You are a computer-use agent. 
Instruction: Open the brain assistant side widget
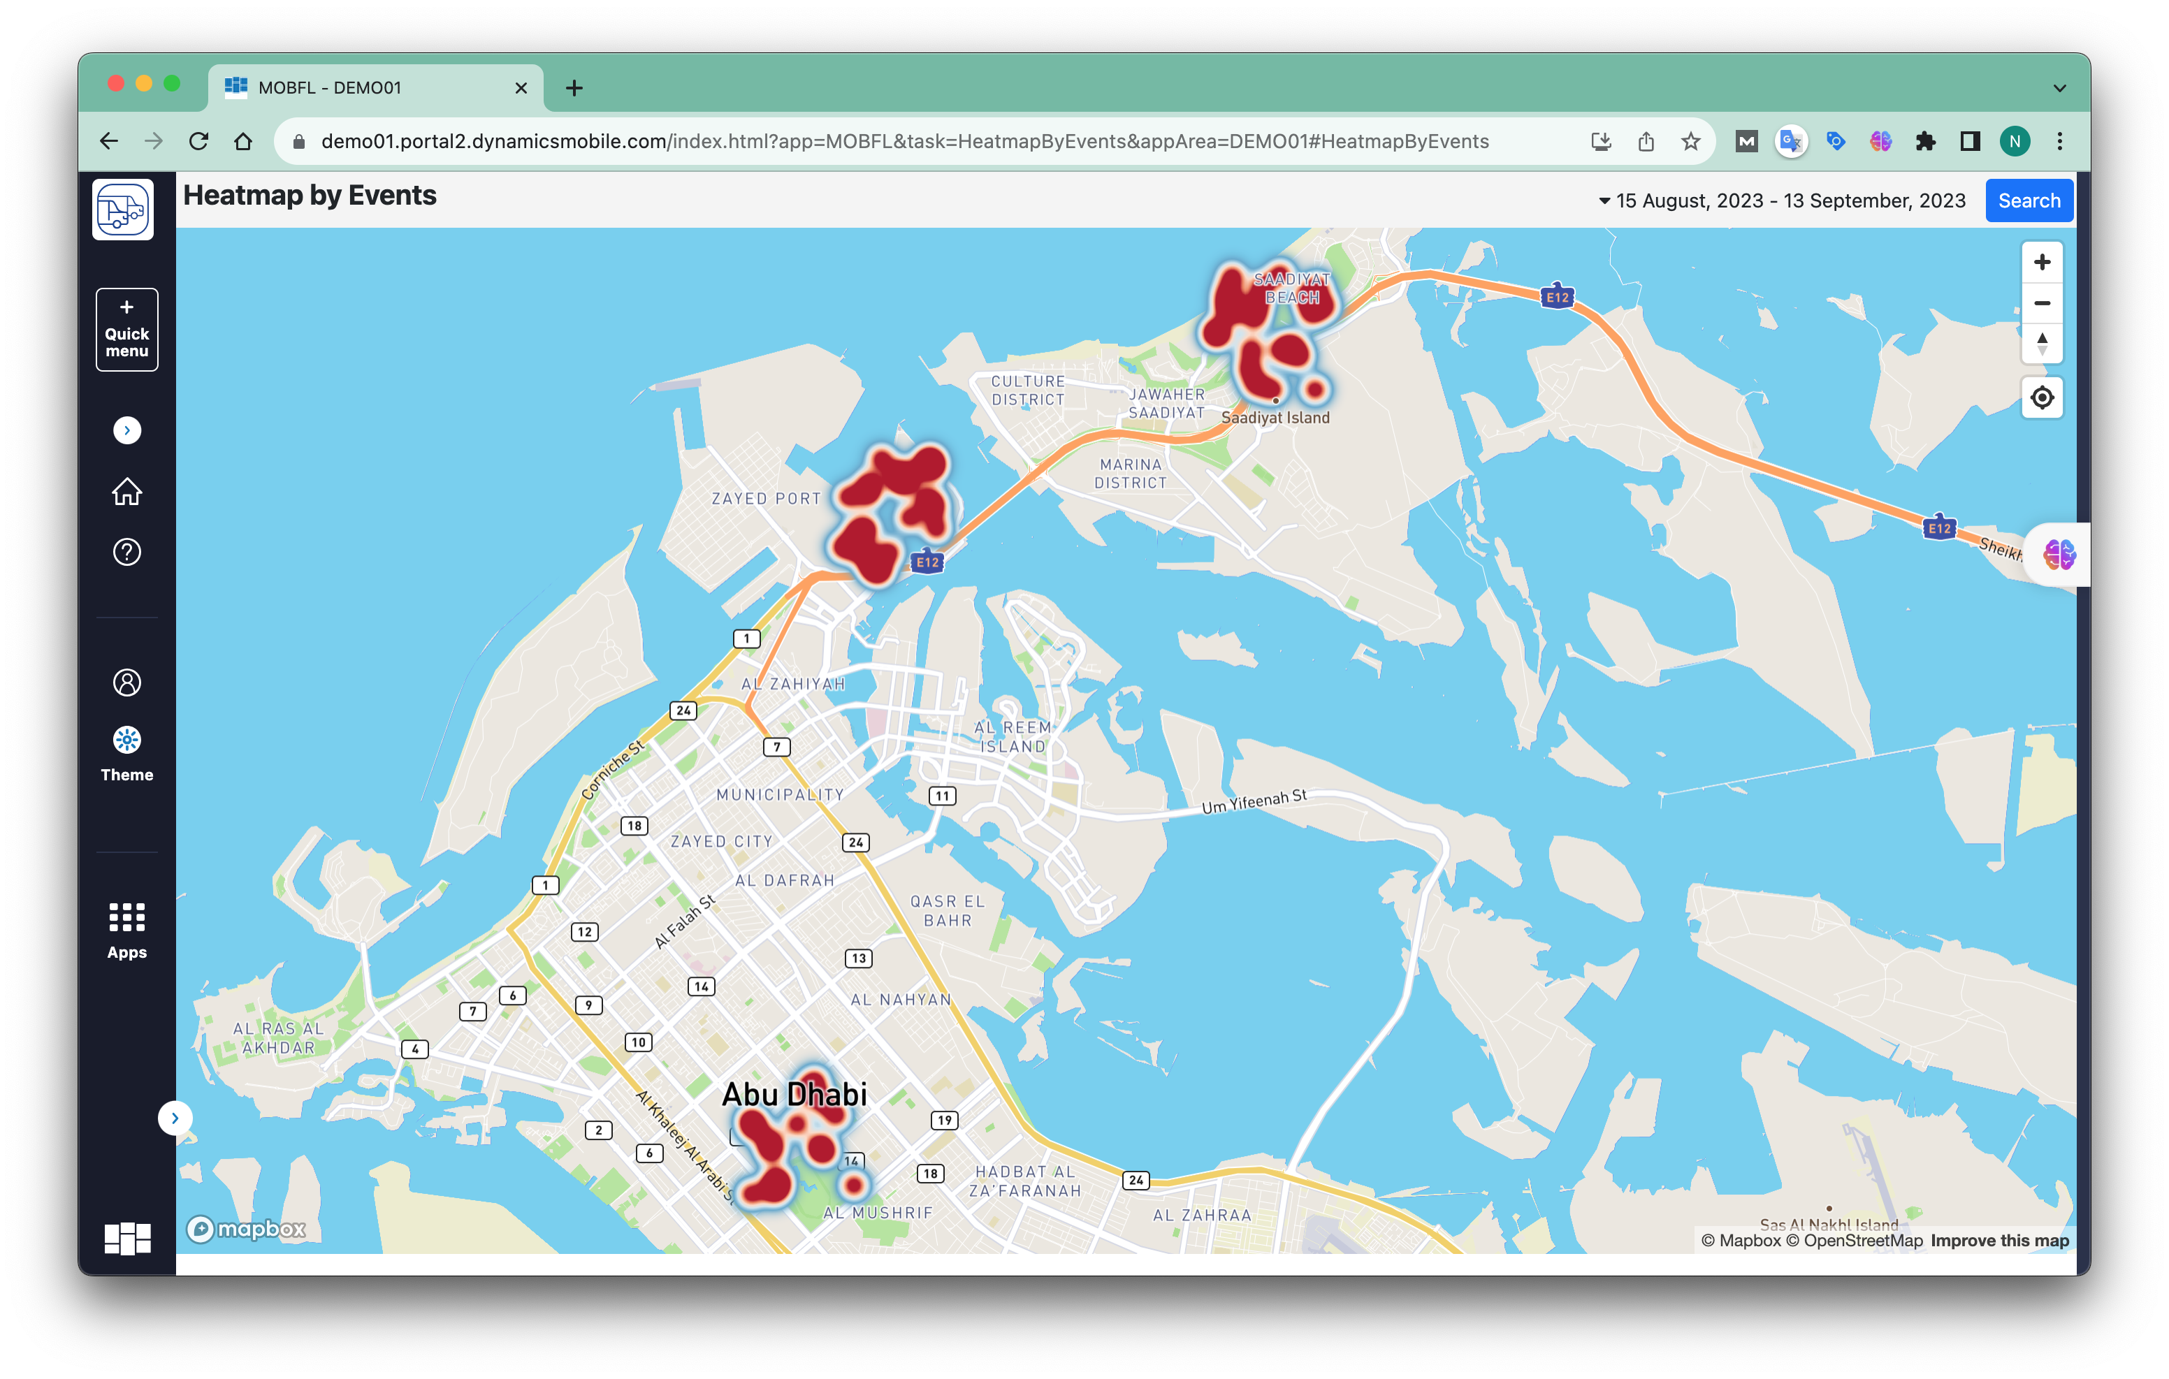click(2058, 555)
